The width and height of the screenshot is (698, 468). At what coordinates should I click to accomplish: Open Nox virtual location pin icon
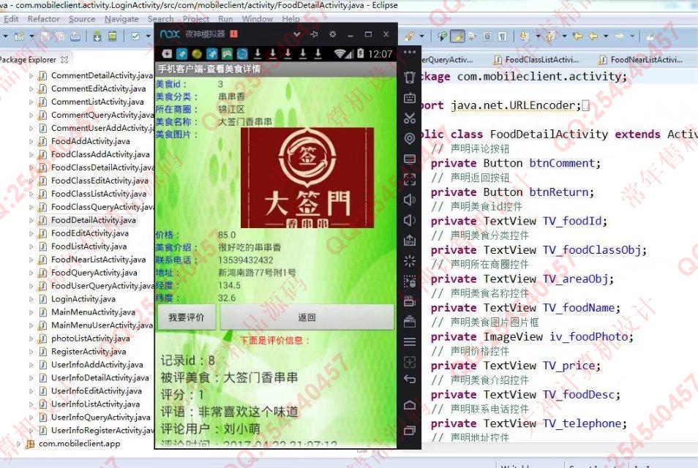coord(410,139)
